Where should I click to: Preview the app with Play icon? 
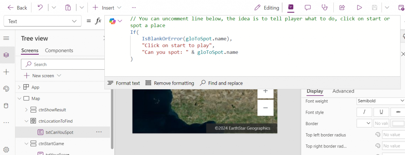point(359,8)
